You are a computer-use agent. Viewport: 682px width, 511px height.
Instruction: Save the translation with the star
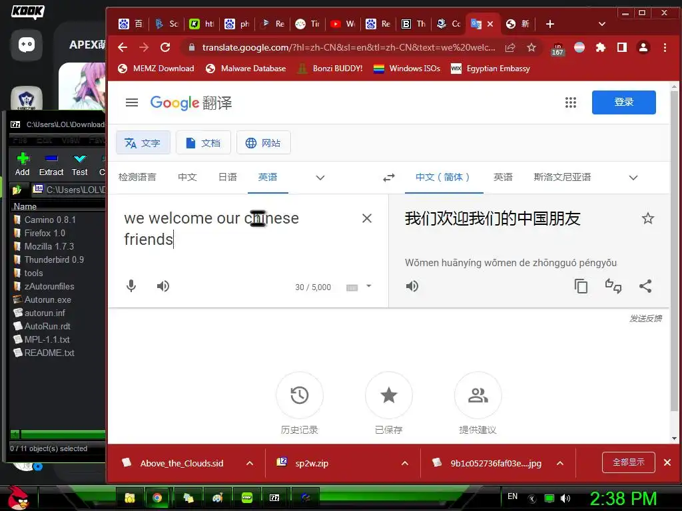[647, 218]
